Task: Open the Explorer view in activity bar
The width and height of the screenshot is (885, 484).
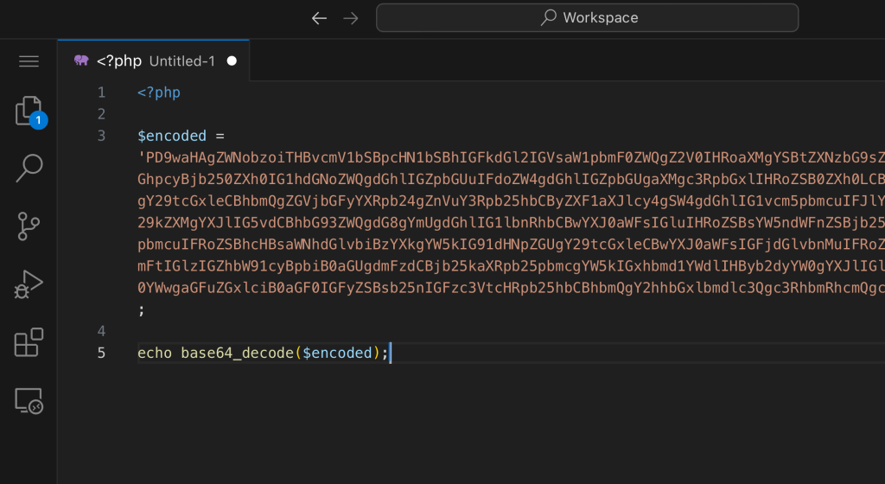Action: 29,111
